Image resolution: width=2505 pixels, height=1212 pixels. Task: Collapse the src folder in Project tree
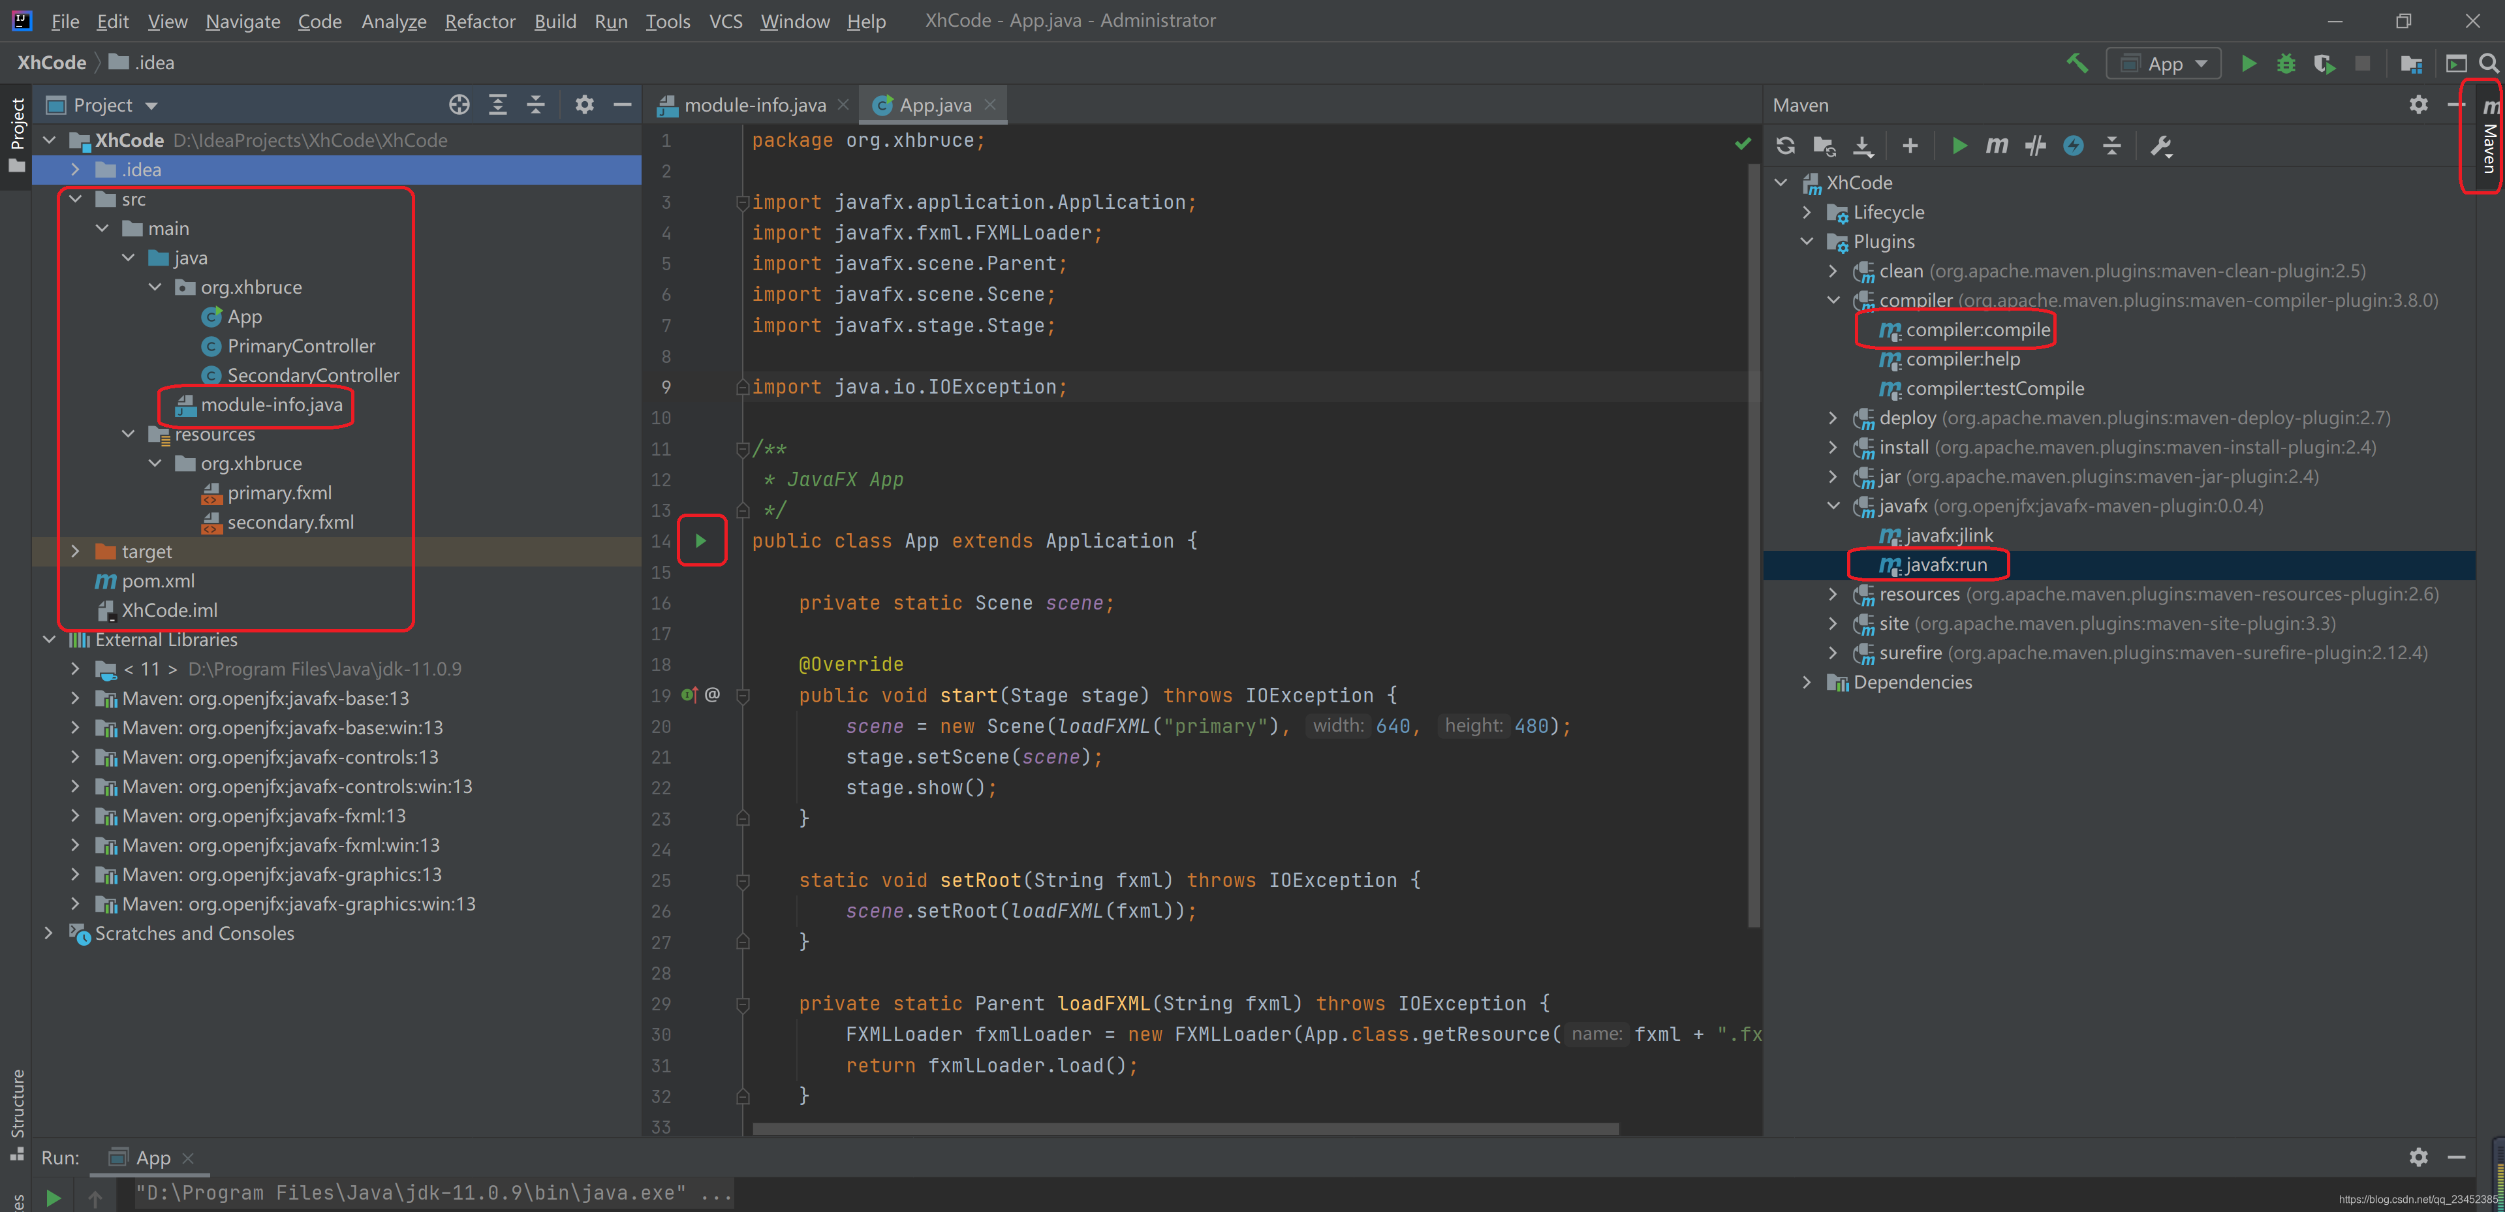click(x=76, y=198)
